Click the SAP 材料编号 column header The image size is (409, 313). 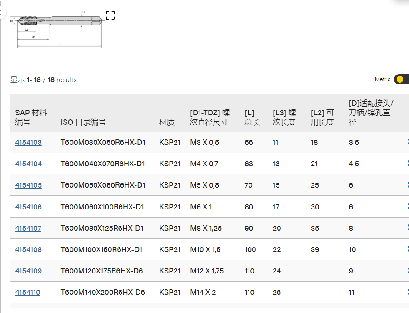click(x=31, y=117)
